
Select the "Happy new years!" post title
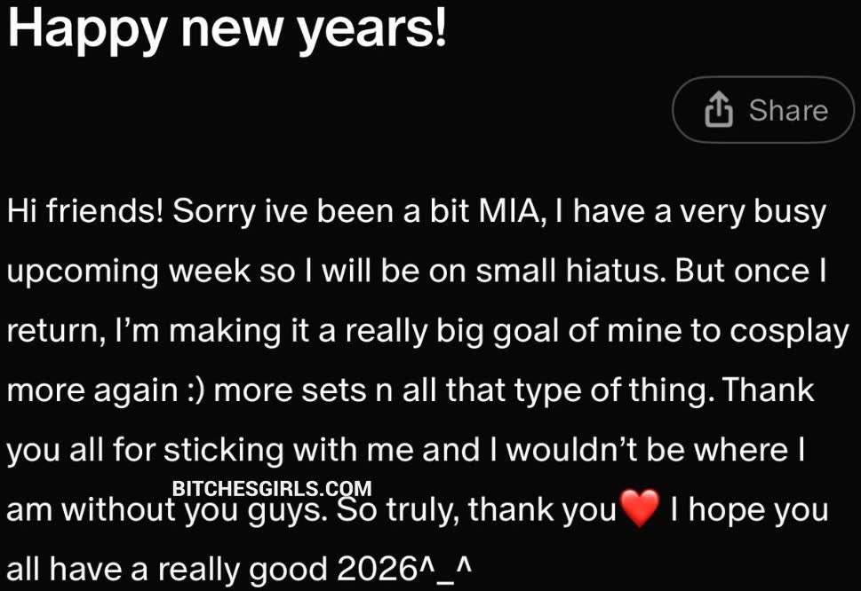pyautogui.click(x=227, y=31)
